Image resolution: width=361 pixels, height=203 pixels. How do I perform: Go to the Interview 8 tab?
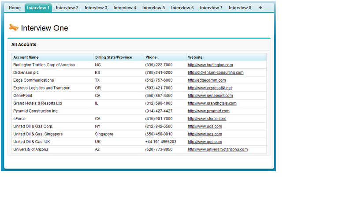click(240, 8)
